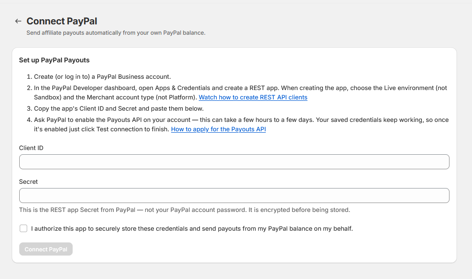Tick the authorize credentials storage checkbox

[x=23, y=228]
